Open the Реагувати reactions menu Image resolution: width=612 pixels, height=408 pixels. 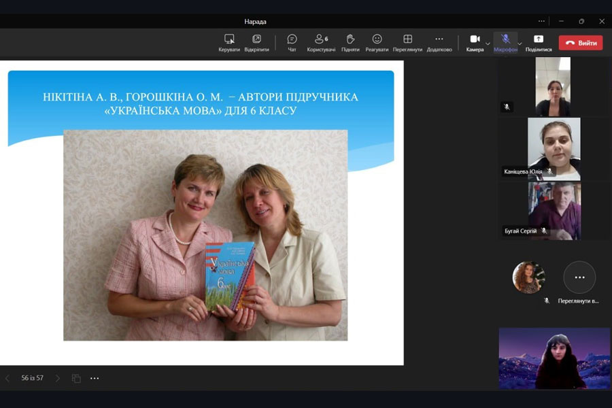[377, 42]
